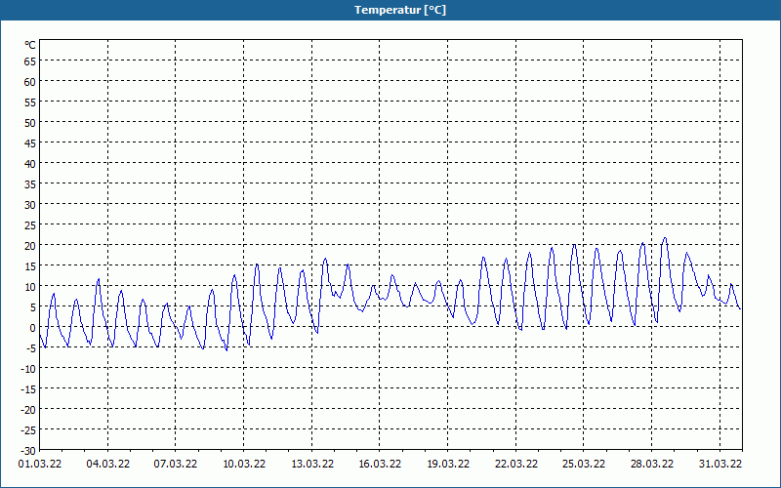Select the -25 axis label

click(28, 429)
